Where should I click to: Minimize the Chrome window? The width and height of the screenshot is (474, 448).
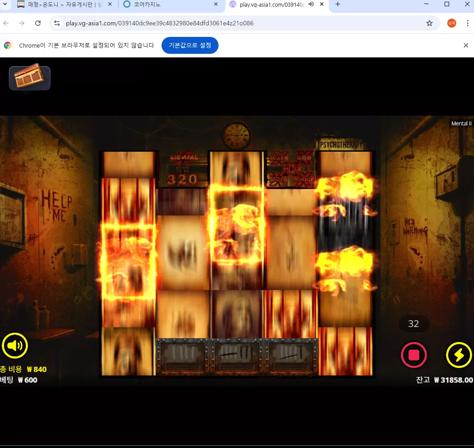click(x=426, y=4)
